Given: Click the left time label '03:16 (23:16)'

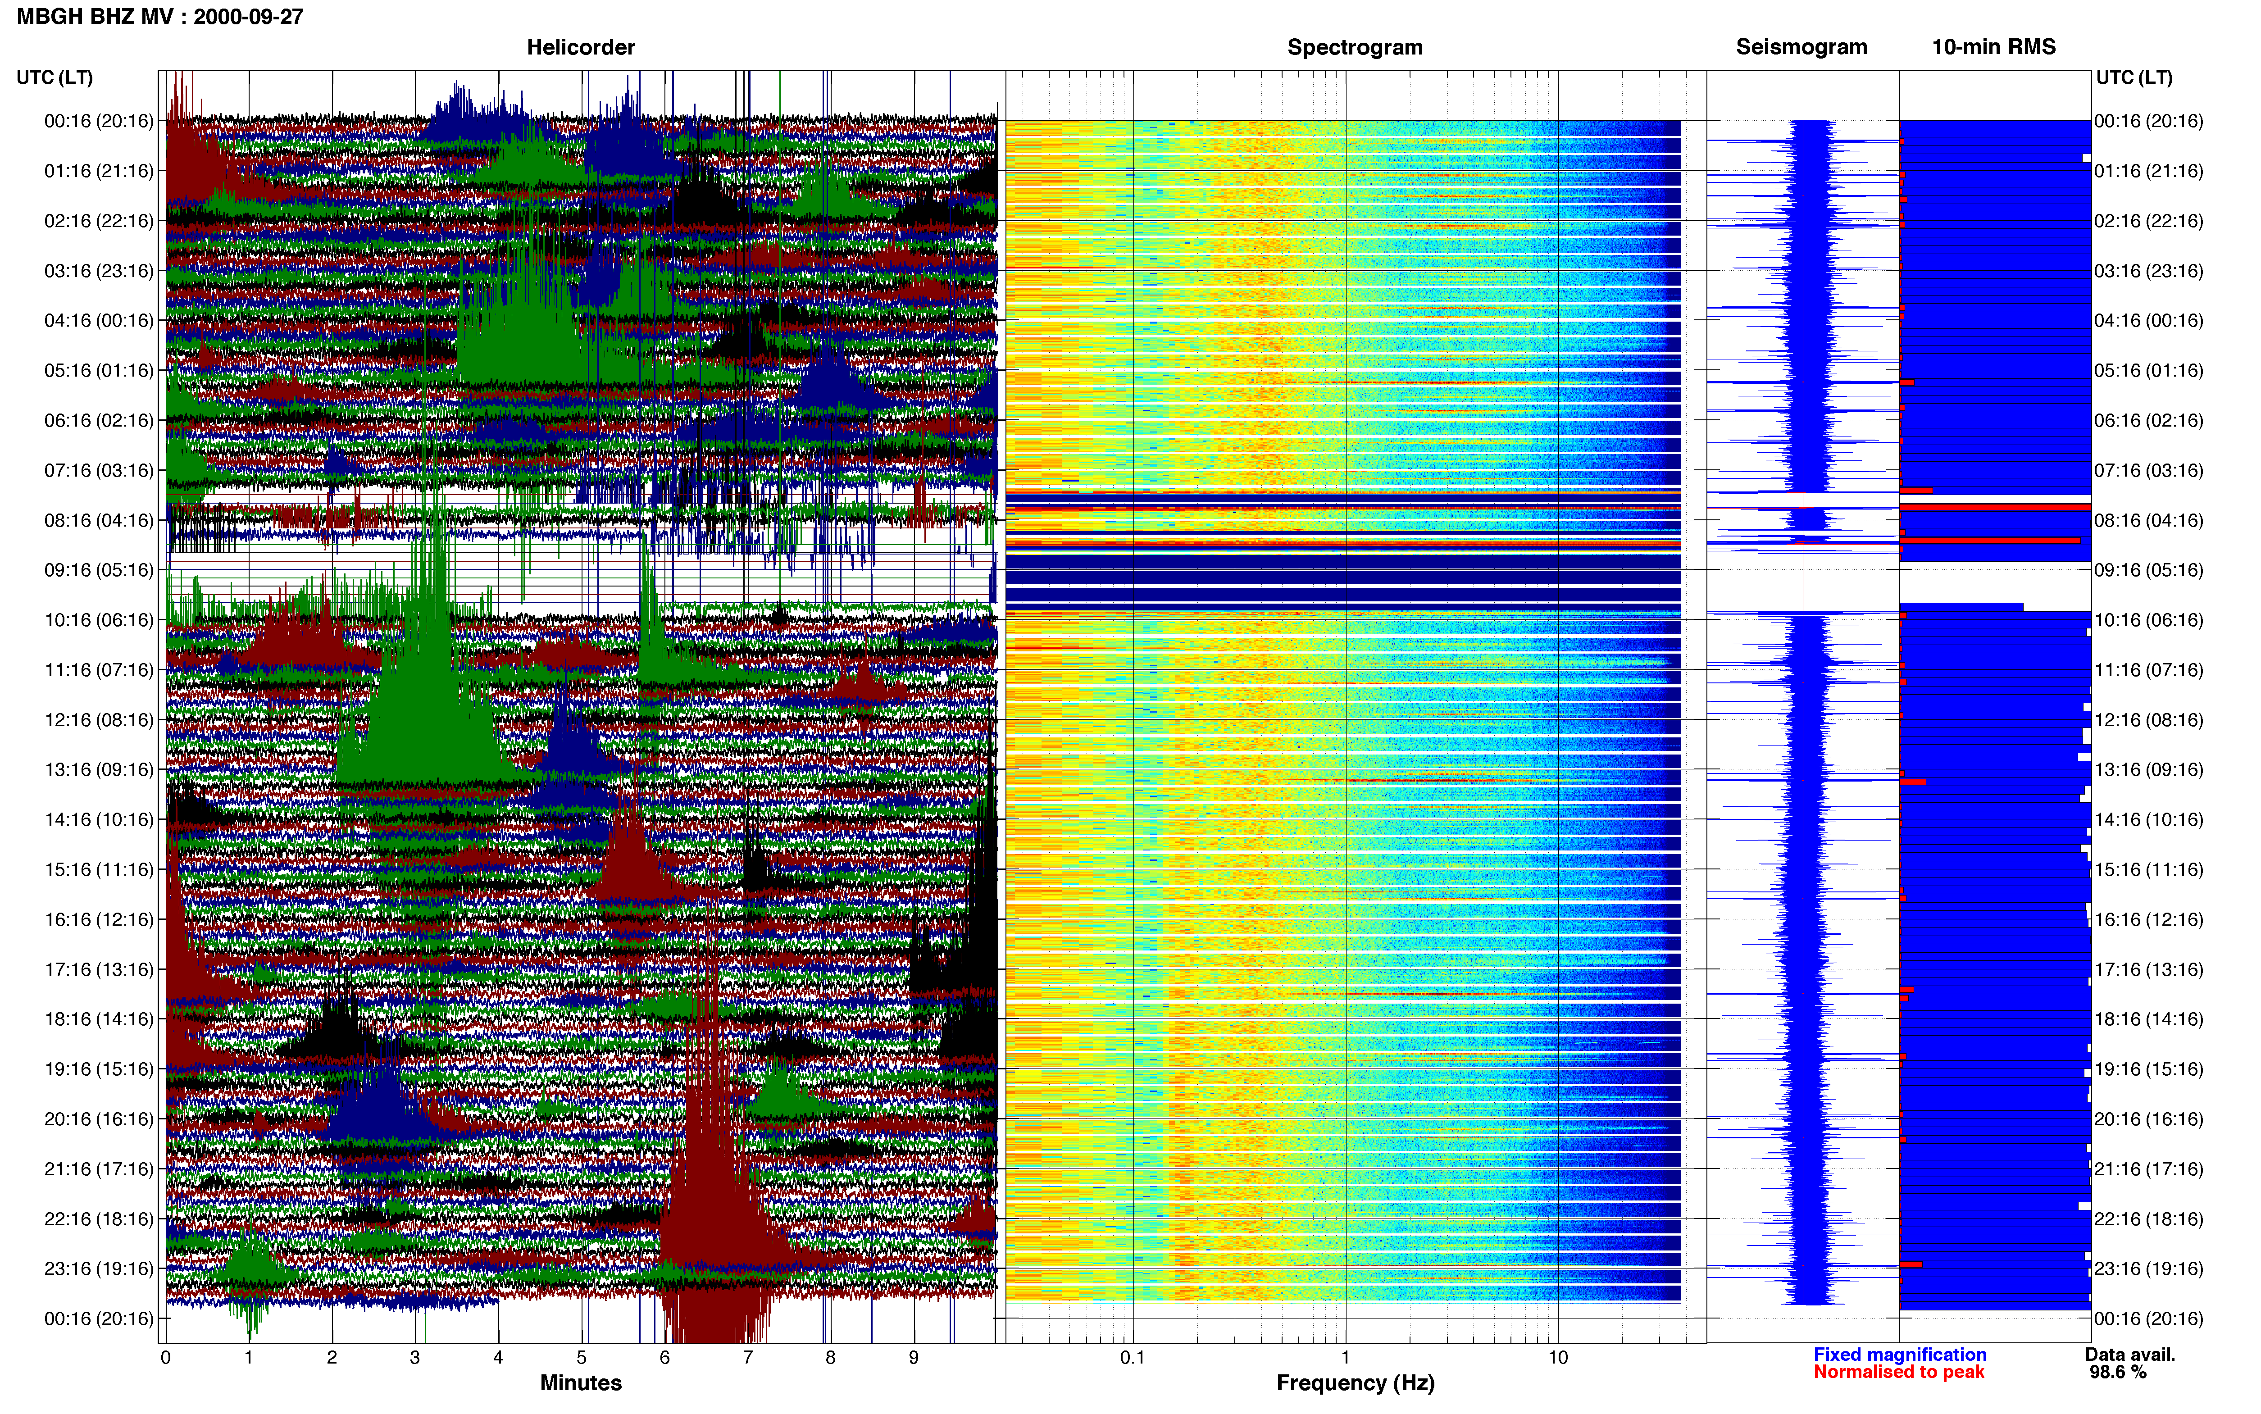Looking at the screenshot, I should coord(99,271).
